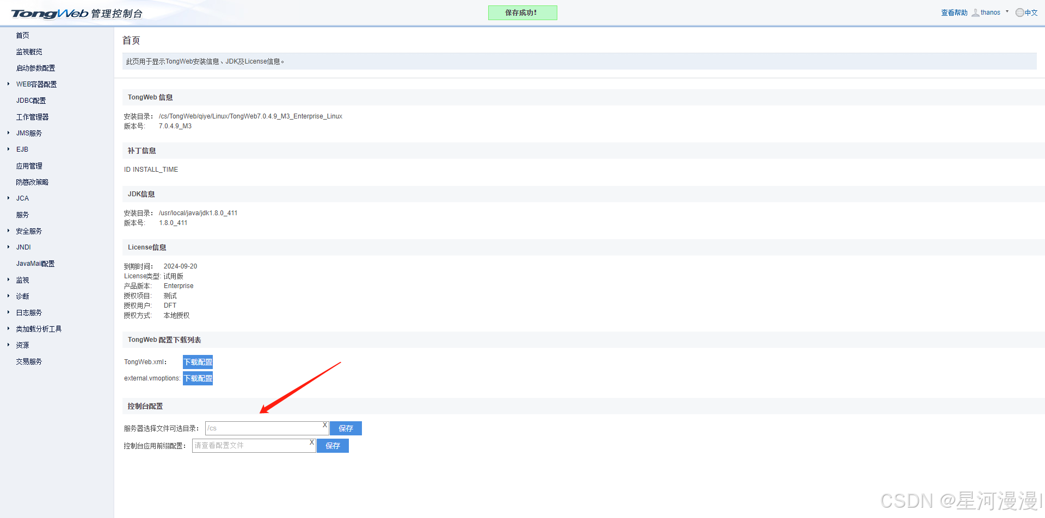This screenshot has height=518, width=1045.
Task: Open 监视概览 in the sidebar
Action: click(x=29, y=52)
